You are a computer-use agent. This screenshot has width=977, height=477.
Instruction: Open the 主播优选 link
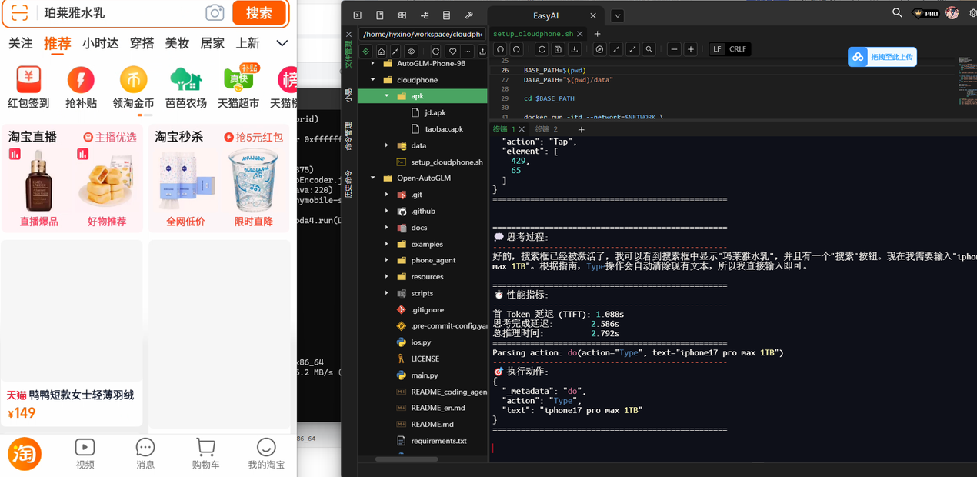point(110,137)
